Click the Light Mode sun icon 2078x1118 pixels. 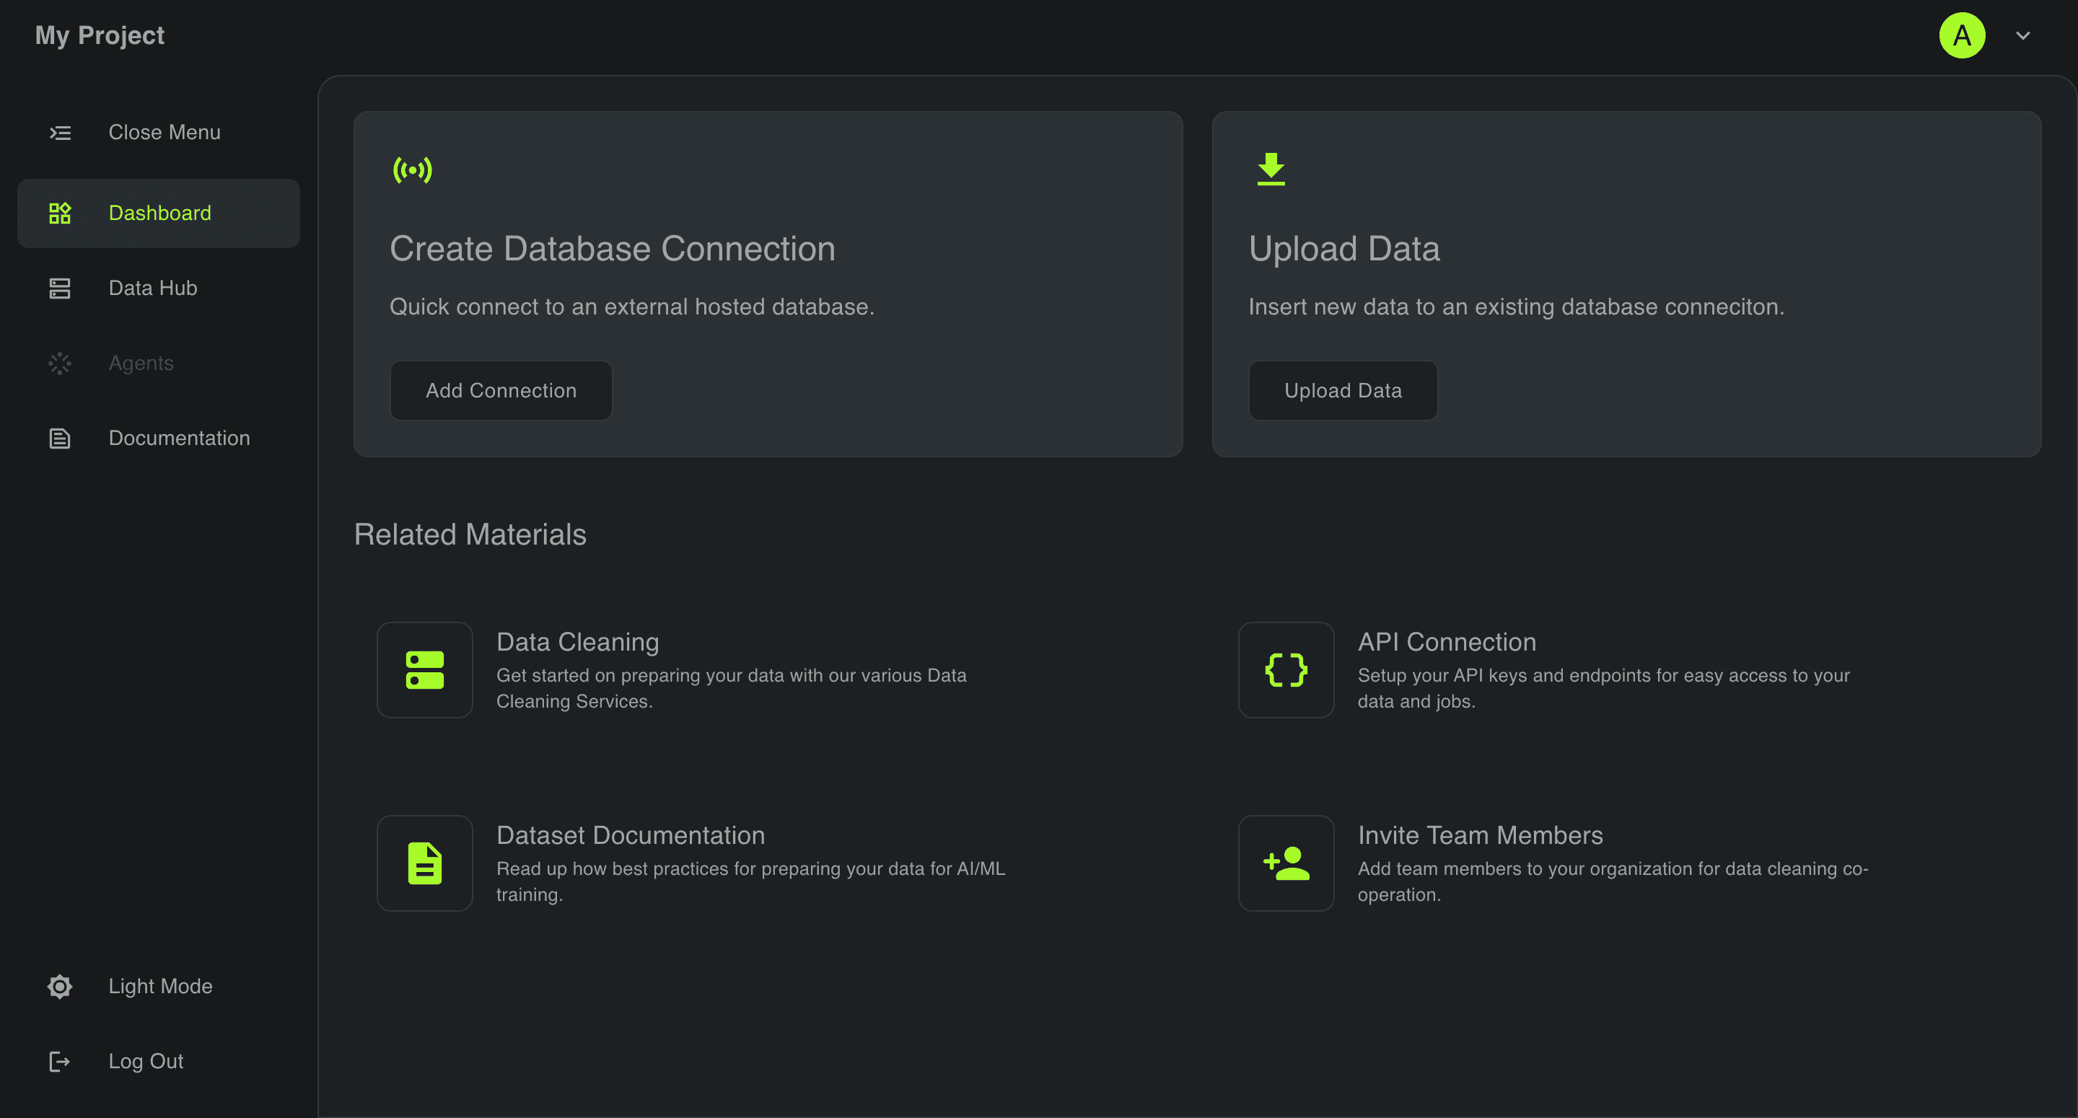click(61, 986)
